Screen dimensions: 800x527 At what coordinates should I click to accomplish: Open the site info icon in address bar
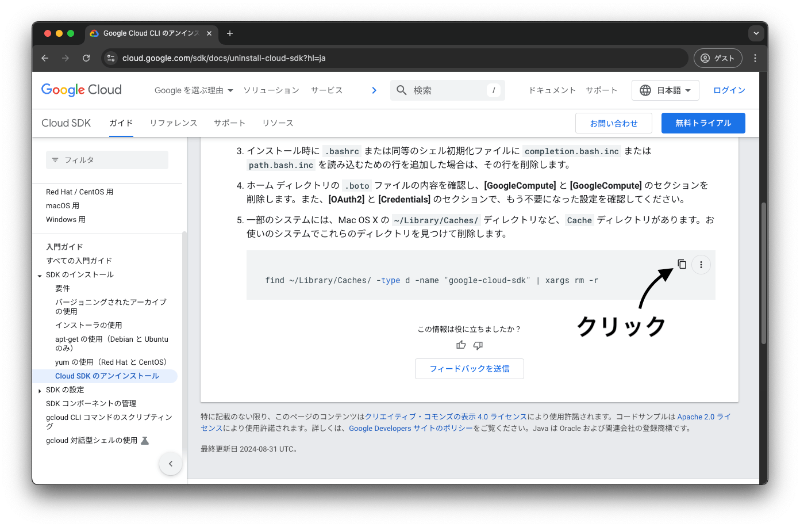(x=111, y=58)
